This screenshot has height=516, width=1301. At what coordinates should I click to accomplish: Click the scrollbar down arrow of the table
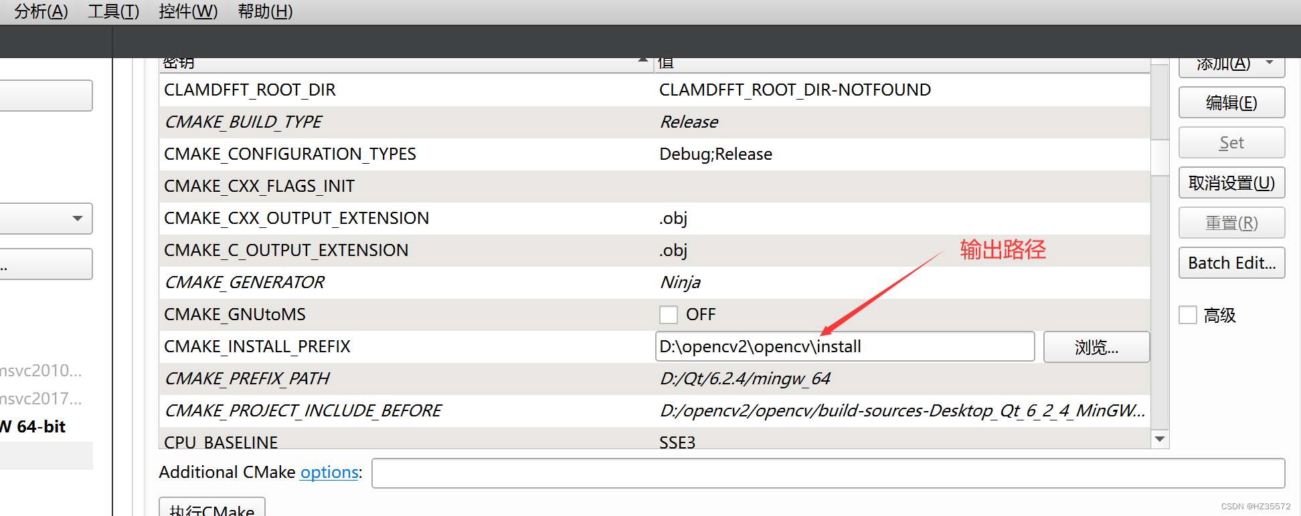(x=1160, y=439)
